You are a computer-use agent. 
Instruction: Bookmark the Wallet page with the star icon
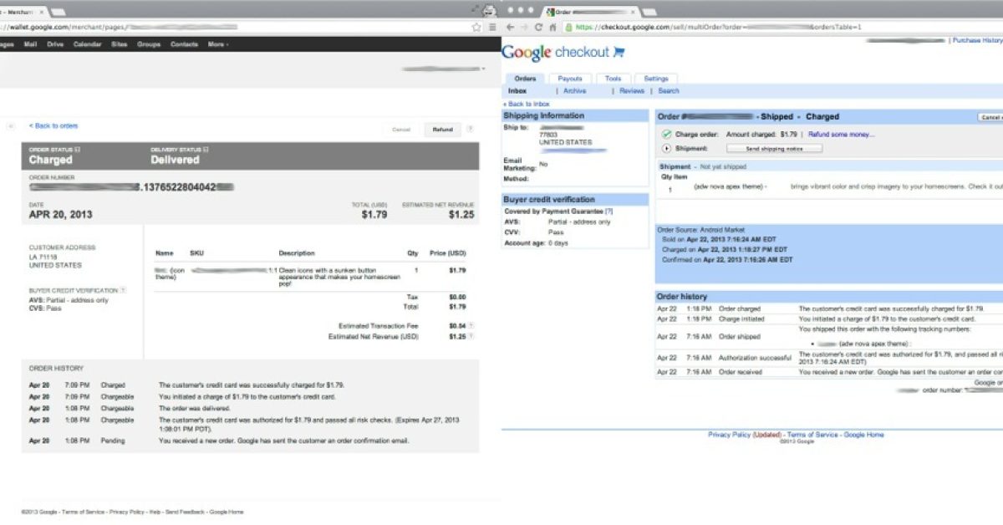click(476, 27)
